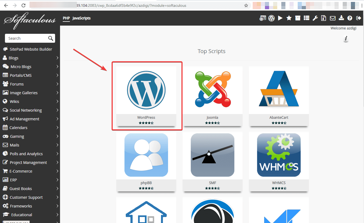Click the Help question mark icon
This screenshot has width=364, height=223.
350,18
